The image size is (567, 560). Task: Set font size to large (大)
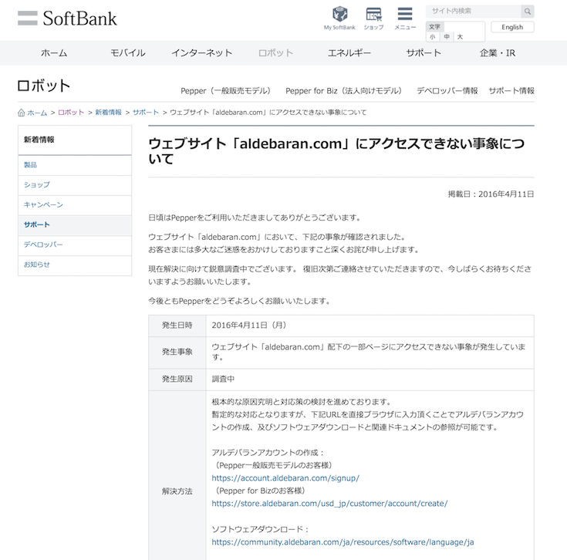[x=460, y=36]
